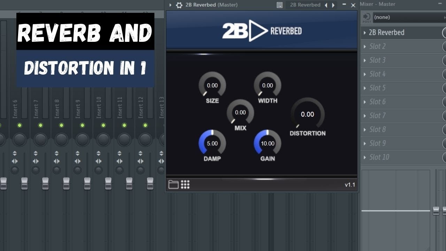The image size is (446, 251).
Task: Mute Insert 10 using its green LED
Action: [103, 125]
